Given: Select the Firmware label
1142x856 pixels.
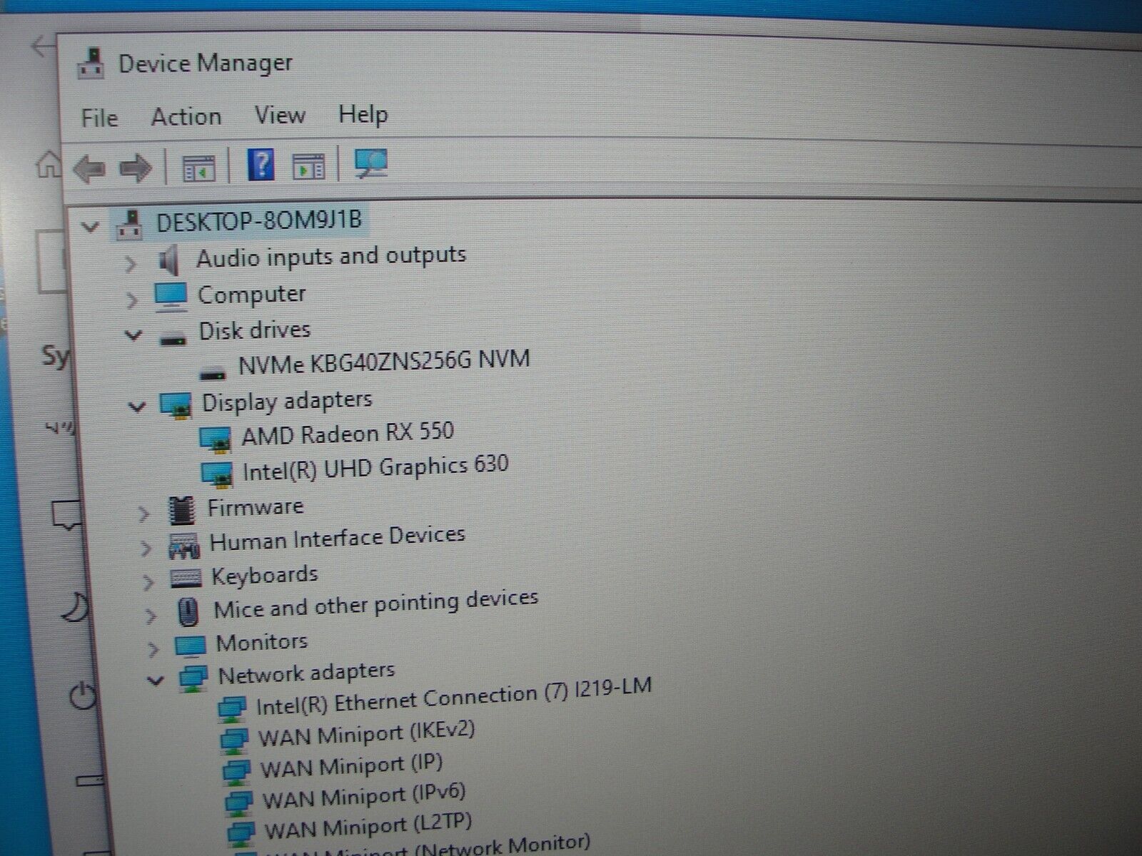Looking at the screenshot, I should pyautogui.click(x=256, y=507).
